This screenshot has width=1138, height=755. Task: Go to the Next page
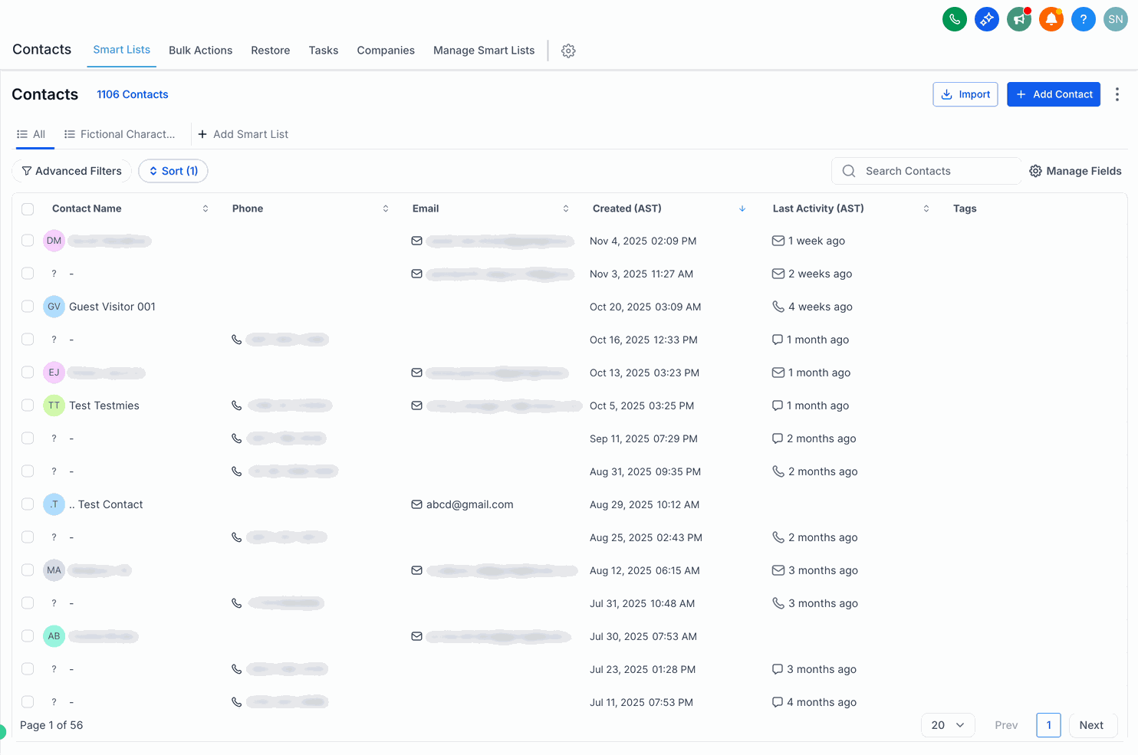point(1091,725)
